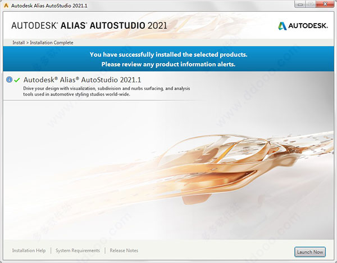Open the Installation Help link

pyautogui.click(x=29, y=251)
